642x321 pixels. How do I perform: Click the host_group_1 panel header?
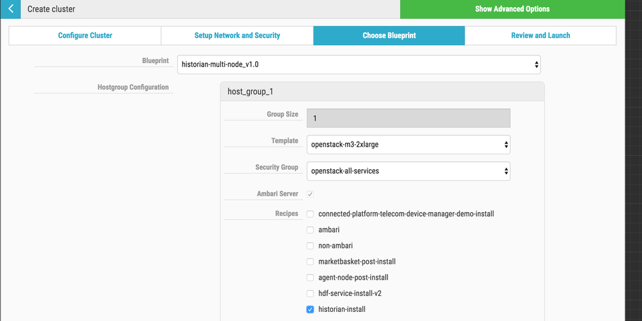382,91
